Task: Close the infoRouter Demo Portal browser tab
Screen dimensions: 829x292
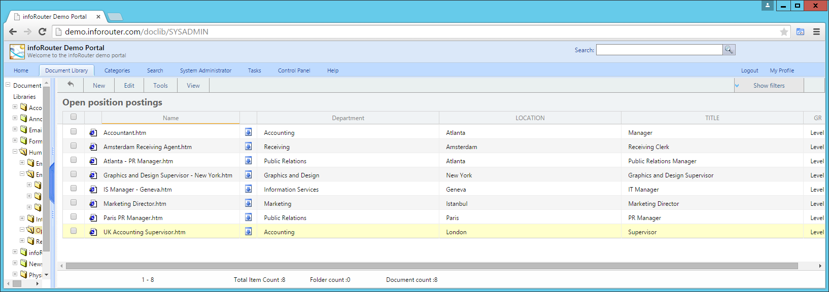Action: pos(98,17)
